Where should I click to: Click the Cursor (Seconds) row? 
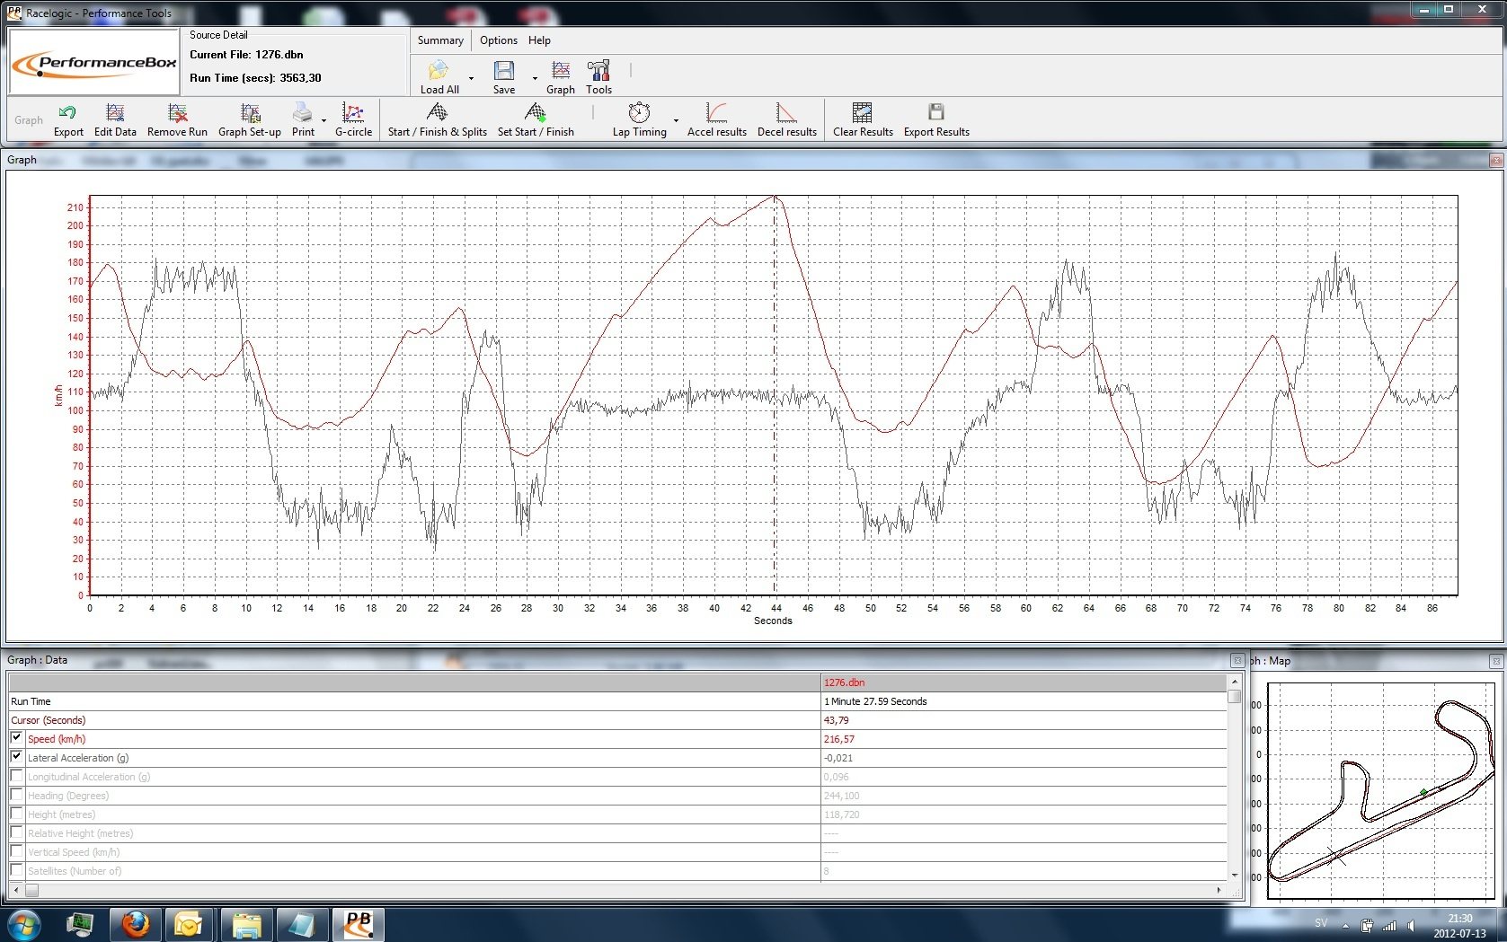tap(617, 720)
